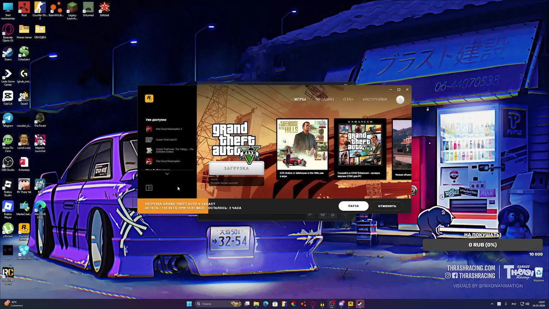Open Radmin VPN desktop shortcut
The image size is (549, 309).
tap(24, 253)
